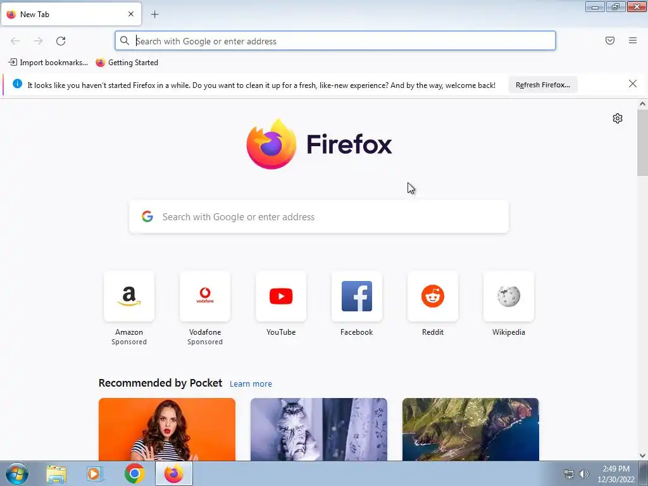Minimize the Firefox window
Viewport: 648px width, 486px height.
[x=595, y=7]
